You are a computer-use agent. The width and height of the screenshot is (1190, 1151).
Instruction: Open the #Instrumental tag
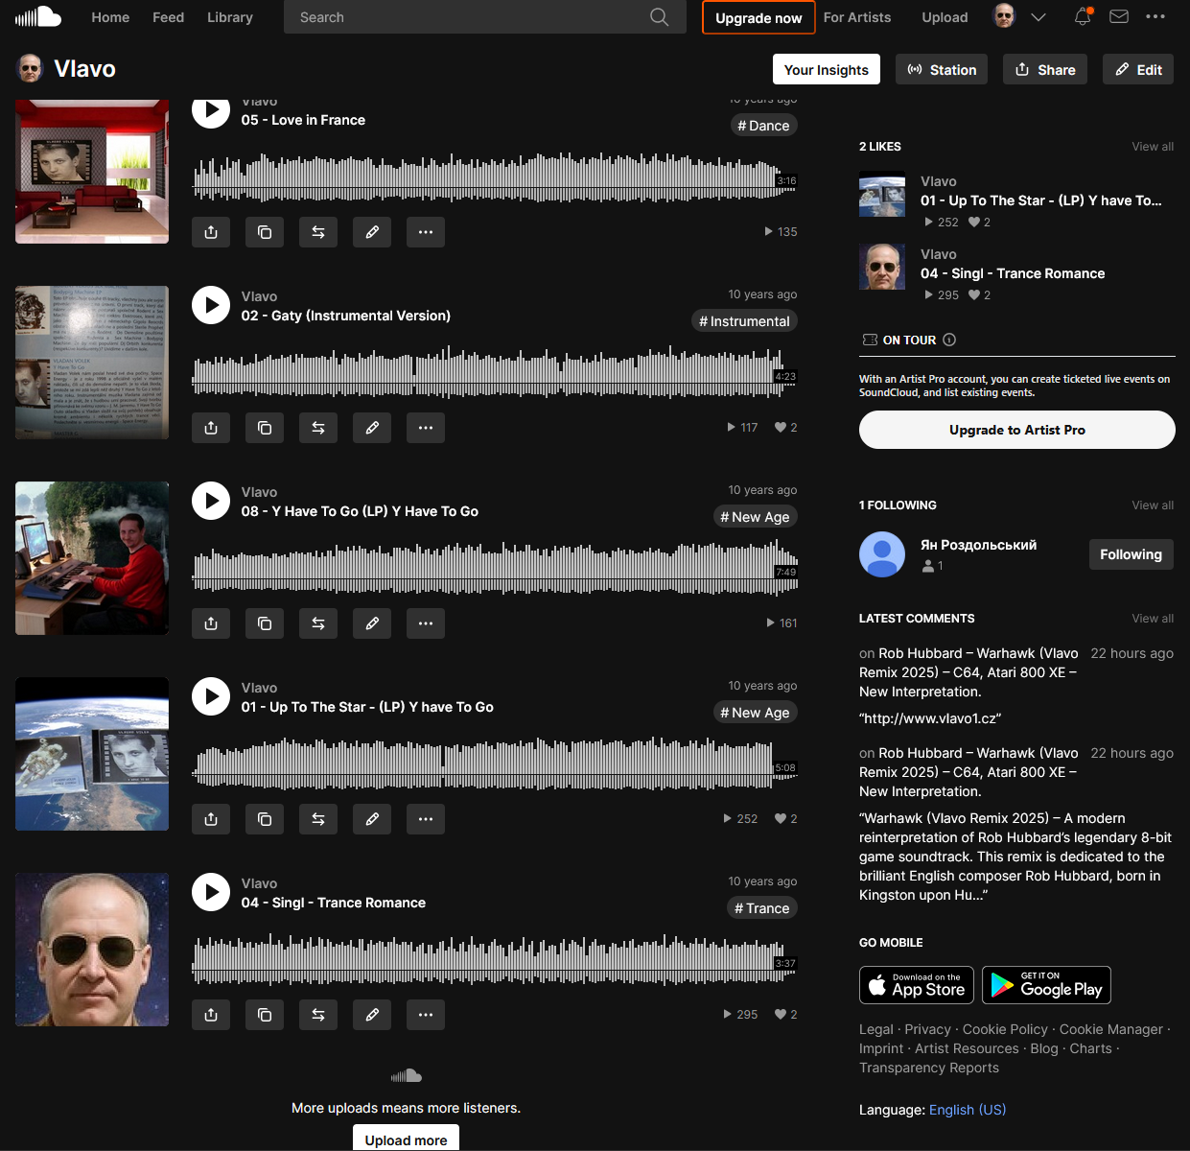coord(744,321)
